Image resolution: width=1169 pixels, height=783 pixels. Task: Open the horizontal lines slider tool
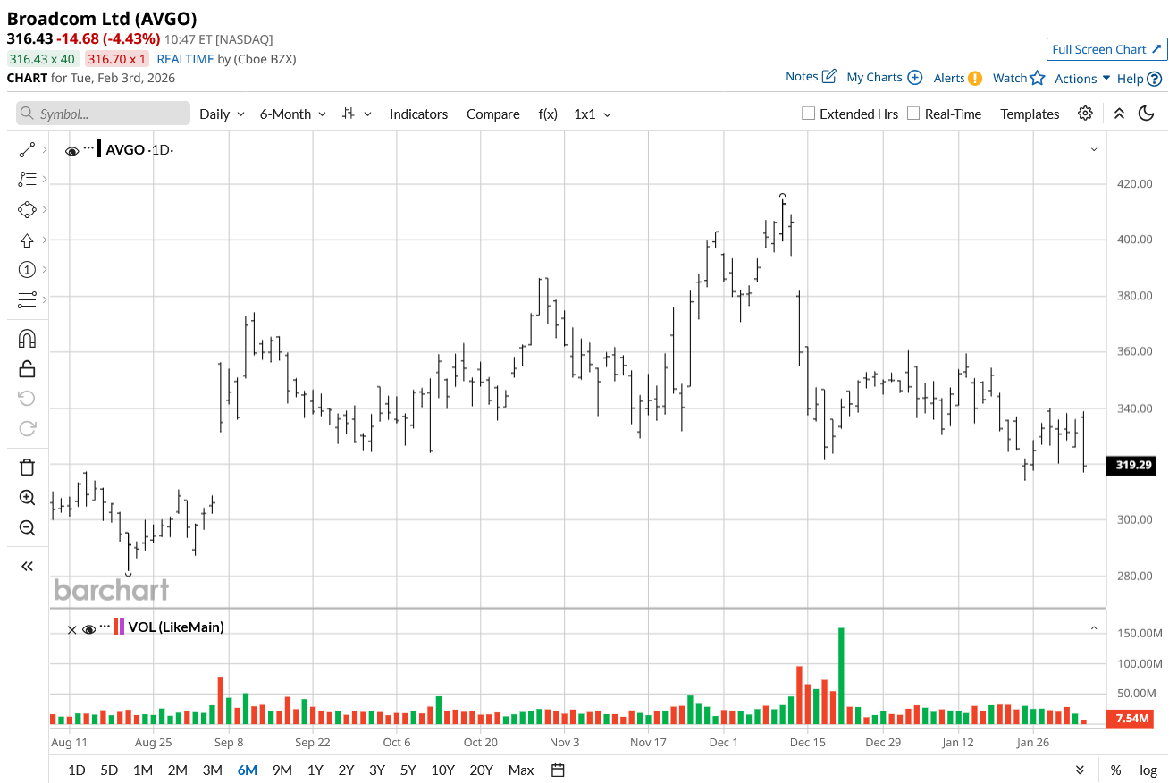click(27, 299)
